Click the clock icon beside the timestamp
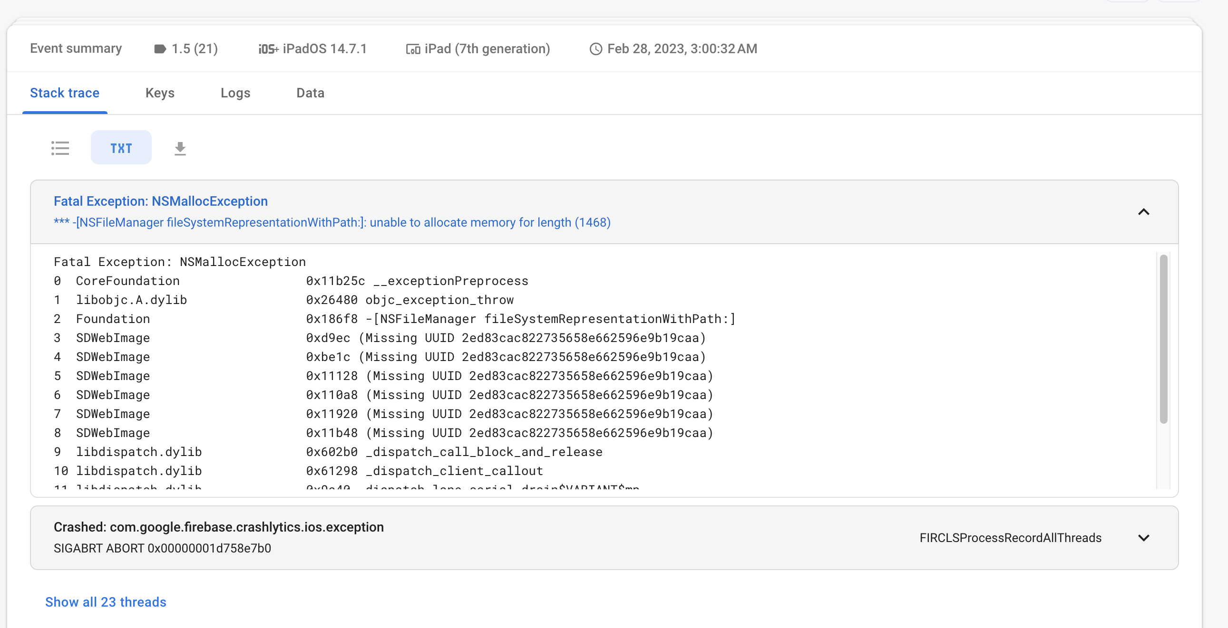The image size is (1228, 628). click(x=595, y=48)
